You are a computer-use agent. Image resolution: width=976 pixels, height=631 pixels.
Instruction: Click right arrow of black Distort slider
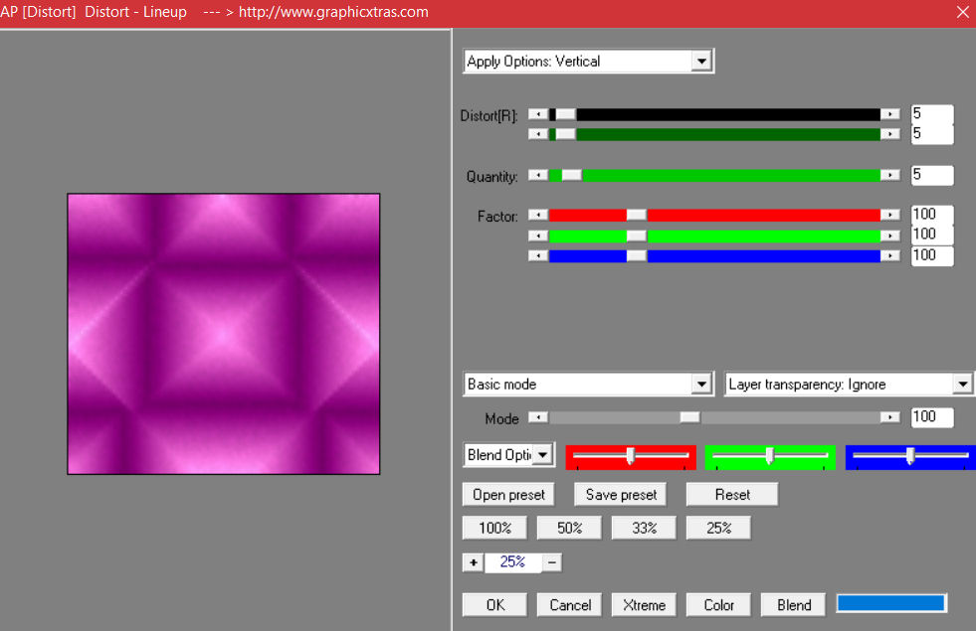890,114
